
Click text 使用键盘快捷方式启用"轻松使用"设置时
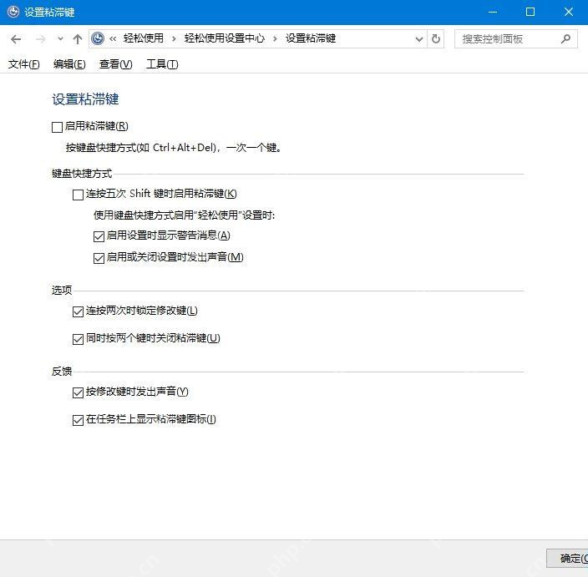(x=184, y=215)
